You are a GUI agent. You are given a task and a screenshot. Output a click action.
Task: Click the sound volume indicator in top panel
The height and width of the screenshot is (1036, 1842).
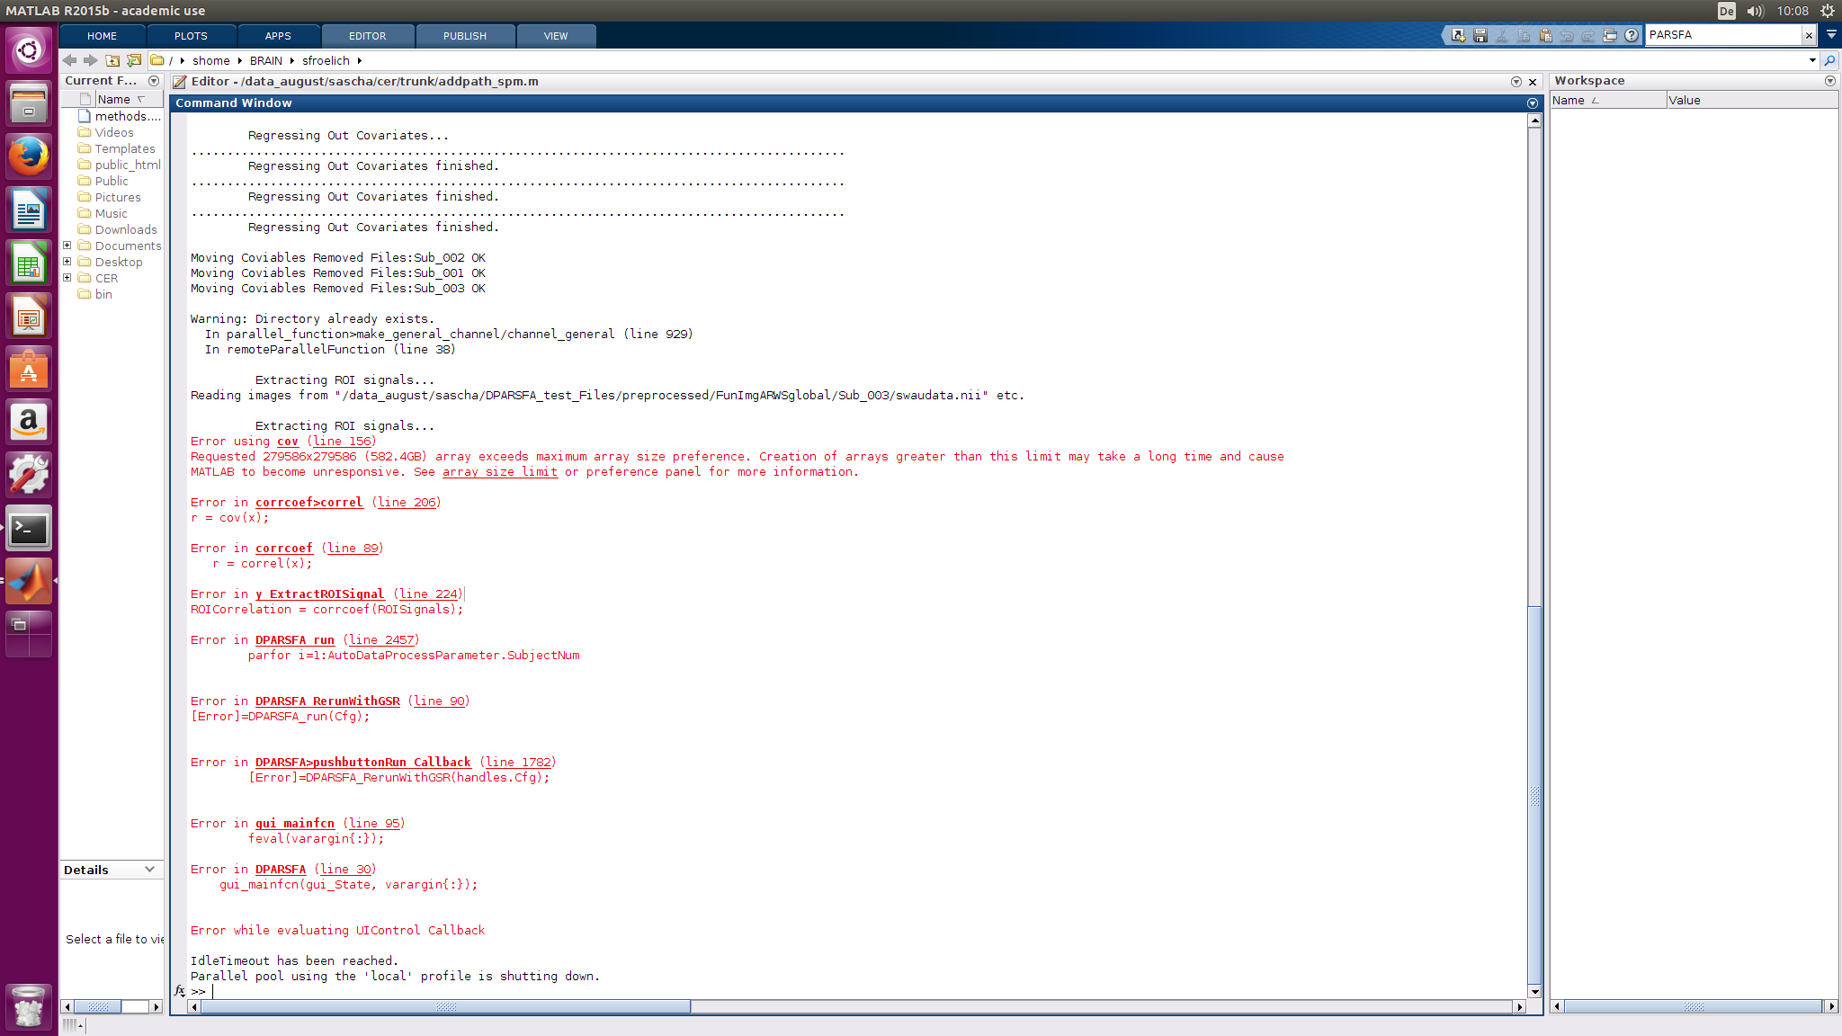coord(1755,11)
